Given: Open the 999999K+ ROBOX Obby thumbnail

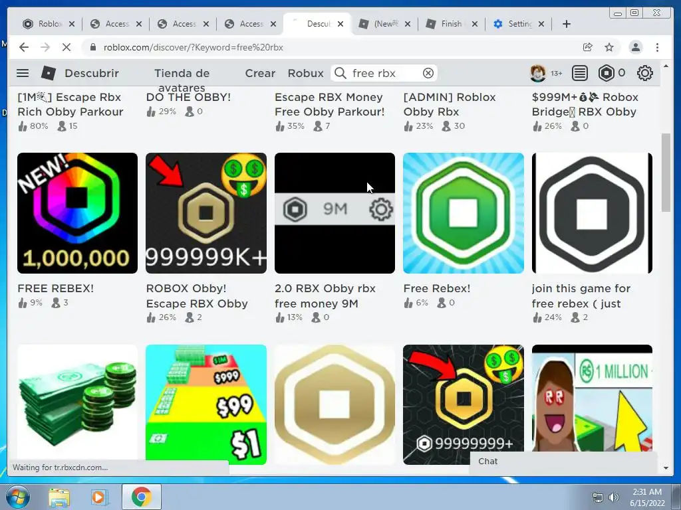Looking at the screenshot, I should pyautogui.click(x=206, y=213).
